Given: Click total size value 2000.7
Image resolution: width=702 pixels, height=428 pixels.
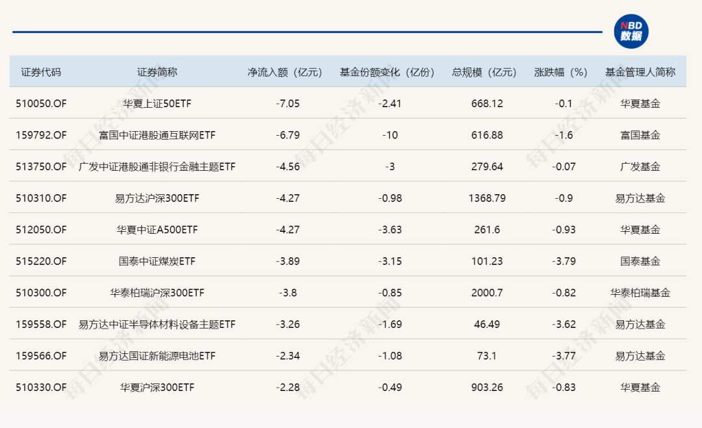Looking at the screenshot, I should click(x=487, y=293).
